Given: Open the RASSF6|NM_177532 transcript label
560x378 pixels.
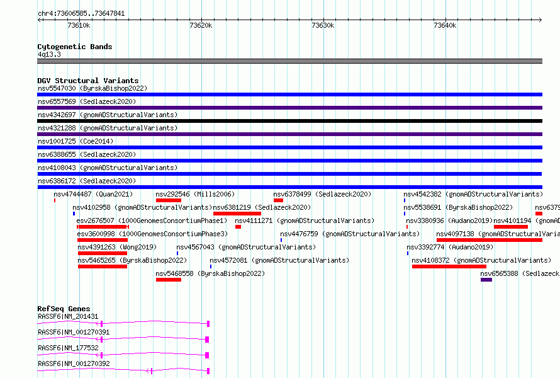Looking at the screenshot, I should (68, 348).
